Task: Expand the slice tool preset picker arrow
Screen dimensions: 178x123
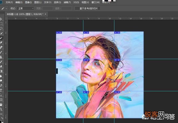Action: click(x=6, y=9)
